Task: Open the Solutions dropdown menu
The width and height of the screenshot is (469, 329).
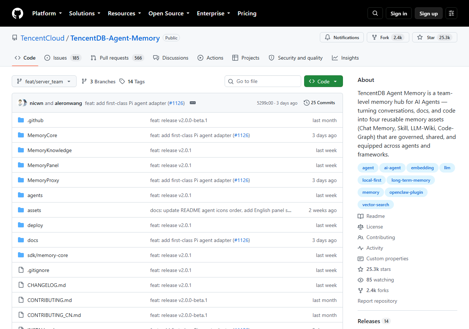Action: 85,13
